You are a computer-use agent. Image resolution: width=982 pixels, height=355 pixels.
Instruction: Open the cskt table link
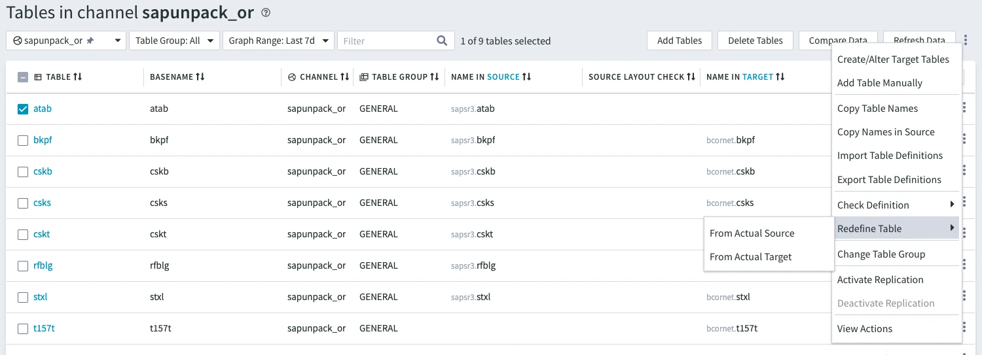pos(42,234)
